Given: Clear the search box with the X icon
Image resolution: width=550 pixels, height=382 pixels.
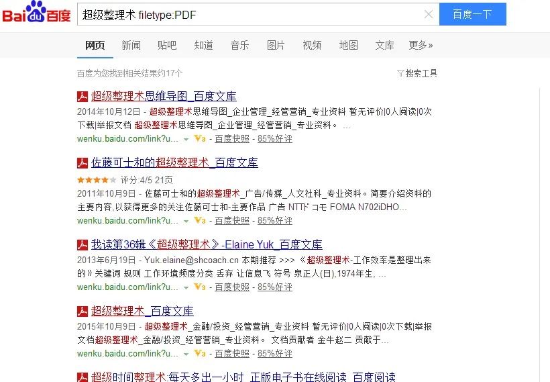Looking at the screenshot, I should pyautogui.click(x=429, y=14).
